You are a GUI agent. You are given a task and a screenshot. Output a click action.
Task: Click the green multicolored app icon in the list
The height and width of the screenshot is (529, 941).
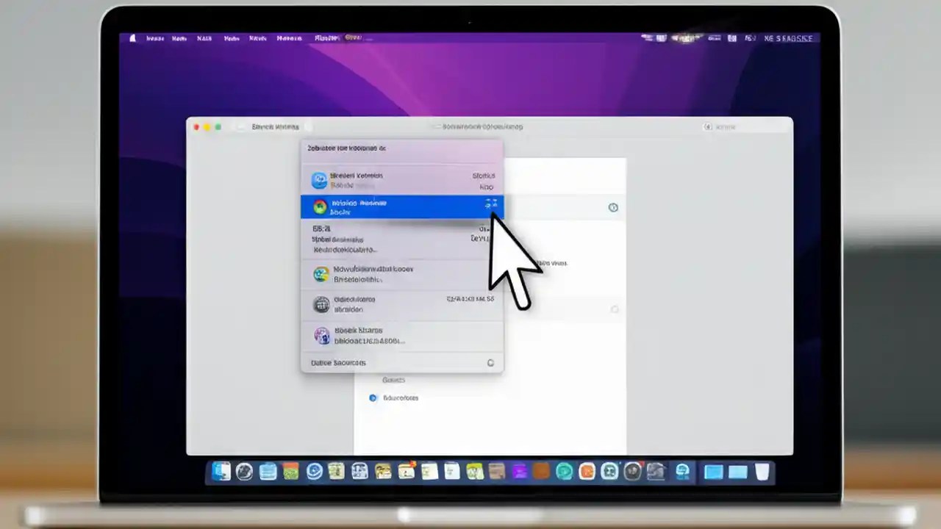(x=321, y=274)
